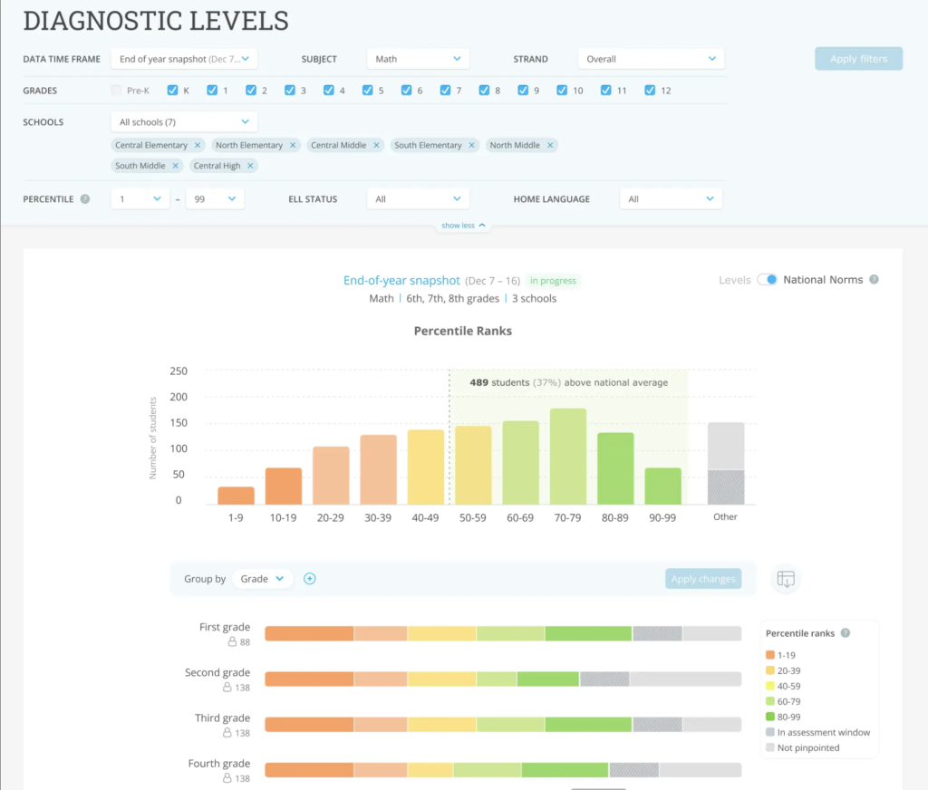
Task: Open the Home Language dropdown
Action: coord(672,198)
